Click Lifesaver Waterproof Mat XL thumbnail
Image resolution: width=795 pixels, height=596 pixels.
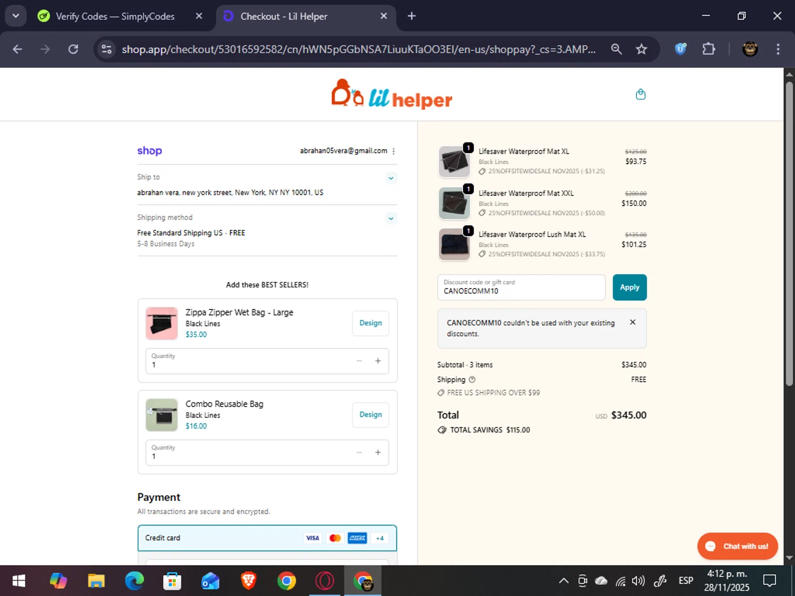(454, 162)
